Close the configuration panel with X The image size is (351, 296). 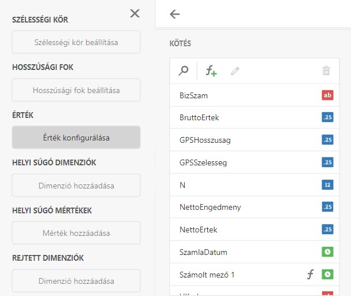[135, 13]
